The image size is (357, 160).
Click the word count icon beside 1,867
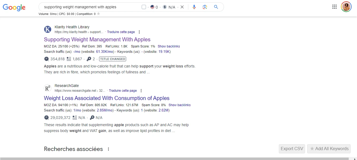69,59
